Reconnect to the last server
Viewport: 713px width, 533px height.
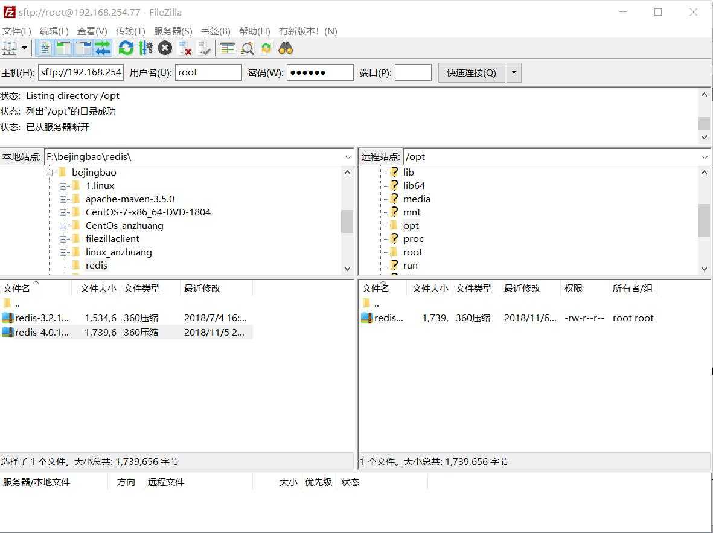(204, 48)
